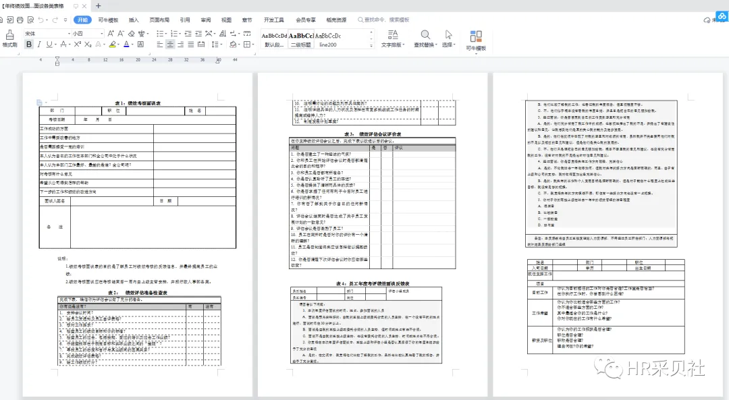The height and width of the screenshot is (400, 729).
Task: Open the 视图 View tab
Action: [226, 20]
